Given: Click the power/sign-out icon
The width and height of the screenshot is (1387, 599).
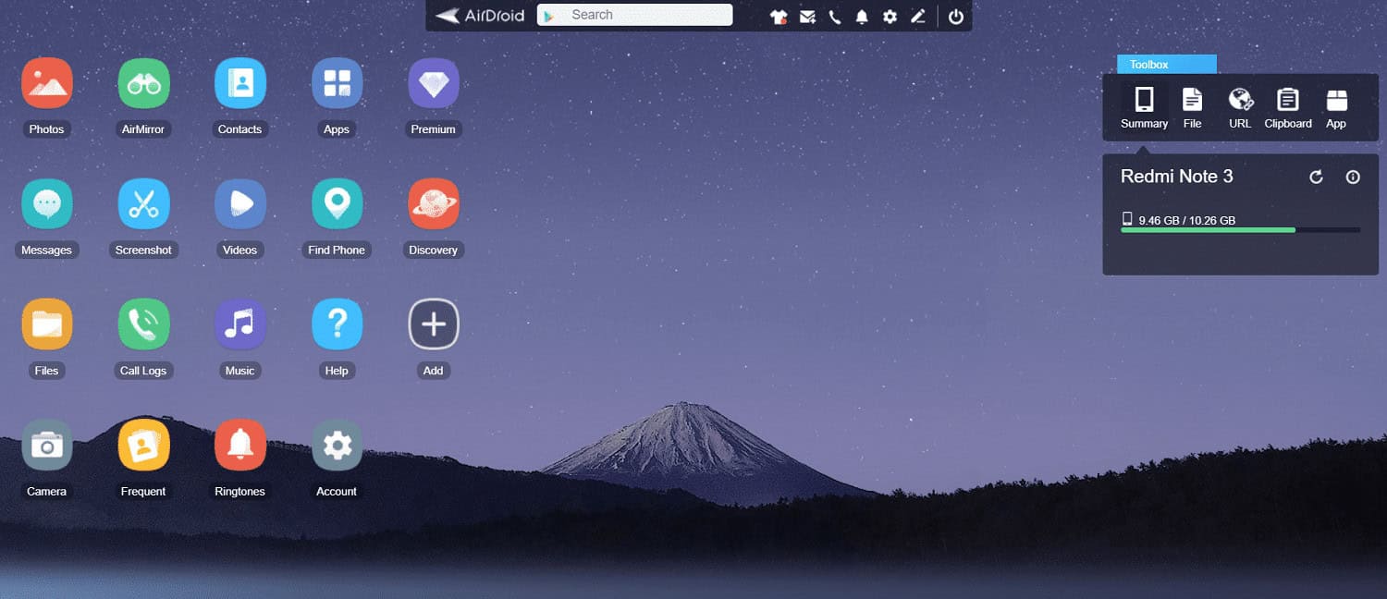Looking at the screenshot, I should (x=956, y=16).
